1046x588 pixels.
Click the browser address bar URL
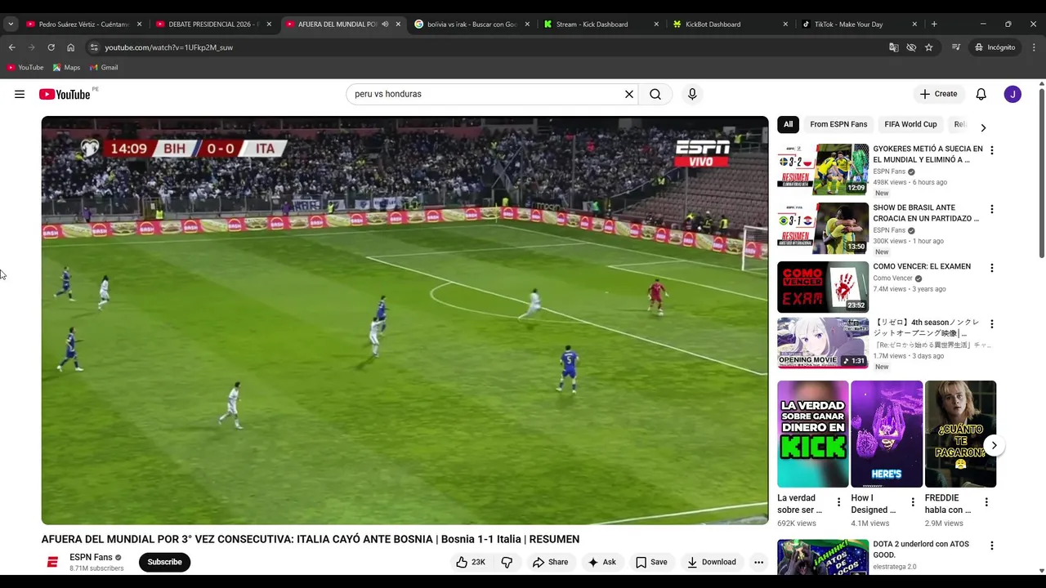point(168,47)
